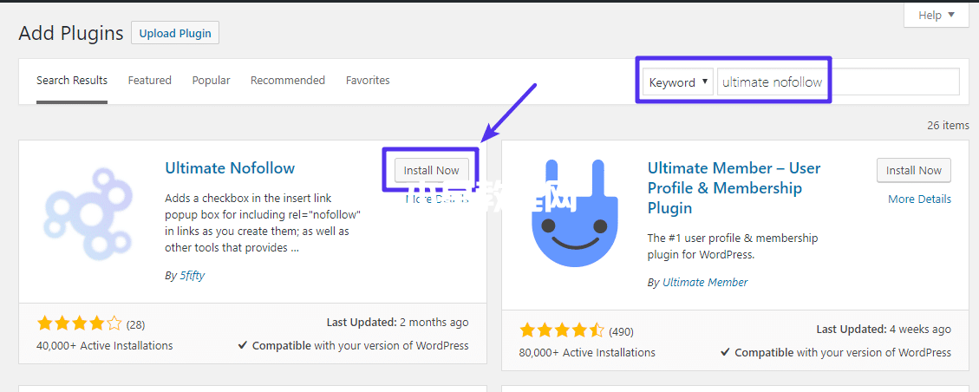979x392 pixels.
Task: Click the Ultimate Nofollow compatibility checkmark
Action: point(243,345)
